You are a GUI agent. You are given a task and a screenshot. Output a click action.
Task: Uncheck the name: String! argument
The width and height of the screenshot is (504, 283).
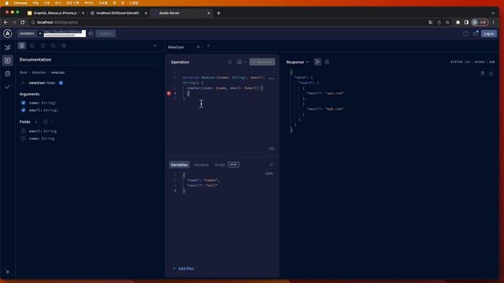(23, 103)
